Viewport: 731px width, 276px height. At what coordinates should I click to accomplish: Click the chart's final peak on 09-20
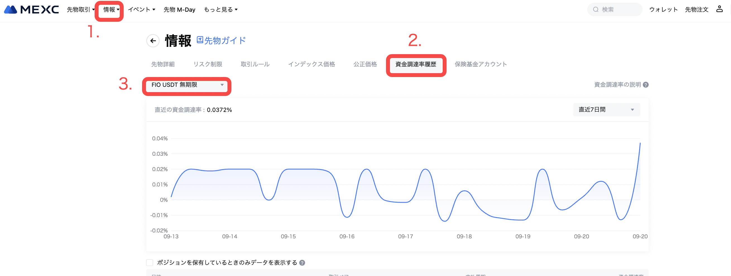tap(640, 143)
